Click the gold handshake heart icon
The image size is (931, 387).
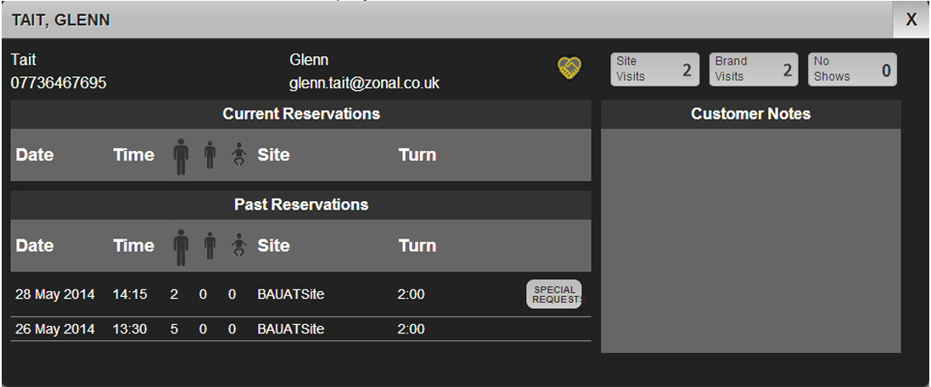pos(569,69)
